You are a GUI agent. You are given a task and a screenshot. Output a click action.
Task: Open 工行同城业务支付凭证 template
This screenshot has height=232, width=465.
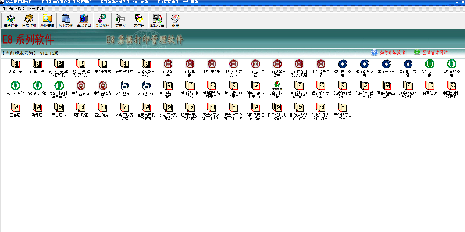[x=299, y=68]
